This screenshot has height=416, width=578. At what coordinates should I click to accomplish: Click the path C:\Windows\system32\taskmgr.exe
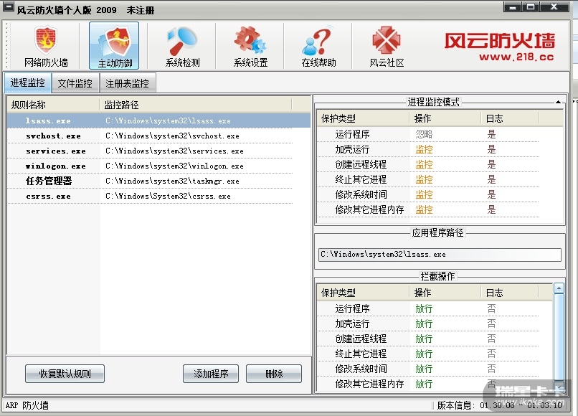coord(172,181)
